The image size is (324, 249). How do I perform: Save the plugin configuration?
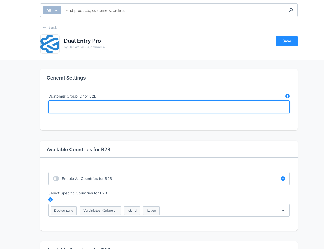point(287,41)
